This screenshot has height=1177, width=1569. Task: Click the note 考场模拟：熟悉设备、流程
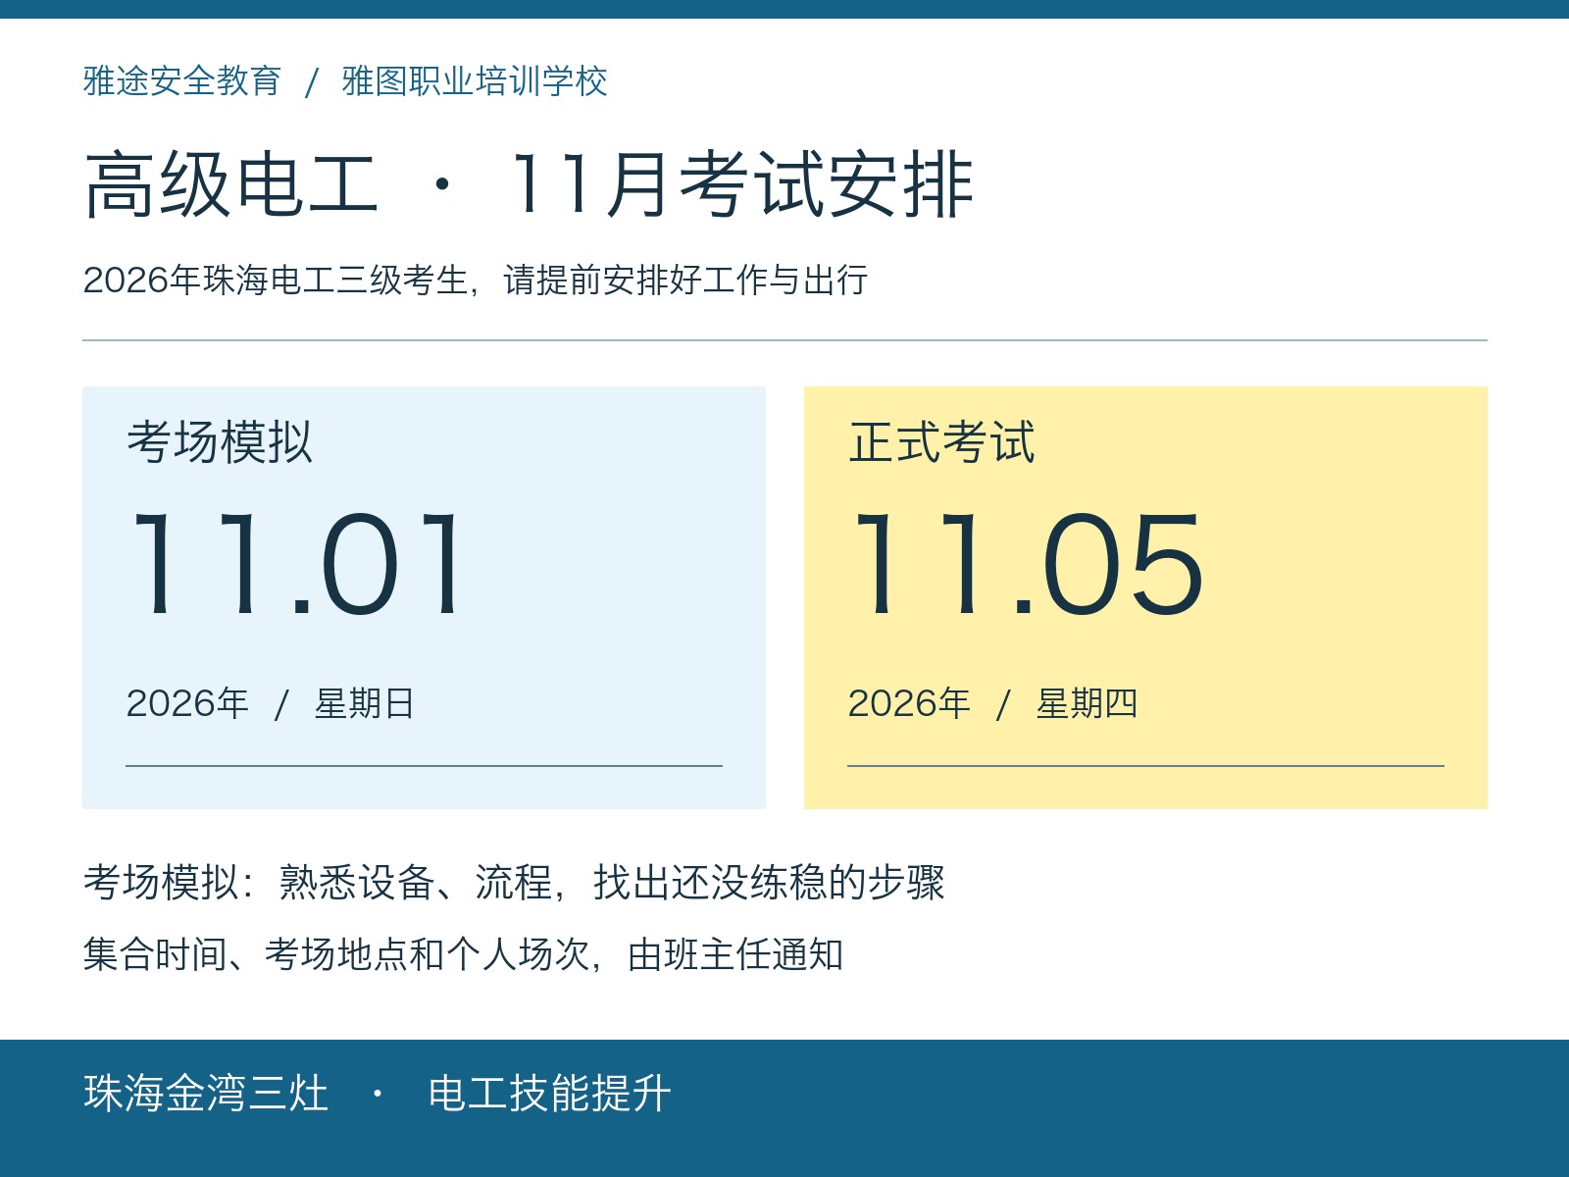click(x=514, y=882)
